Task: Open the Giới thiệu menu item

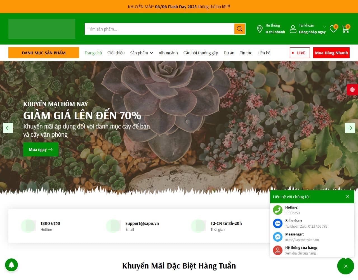Action: coord(116,53)
